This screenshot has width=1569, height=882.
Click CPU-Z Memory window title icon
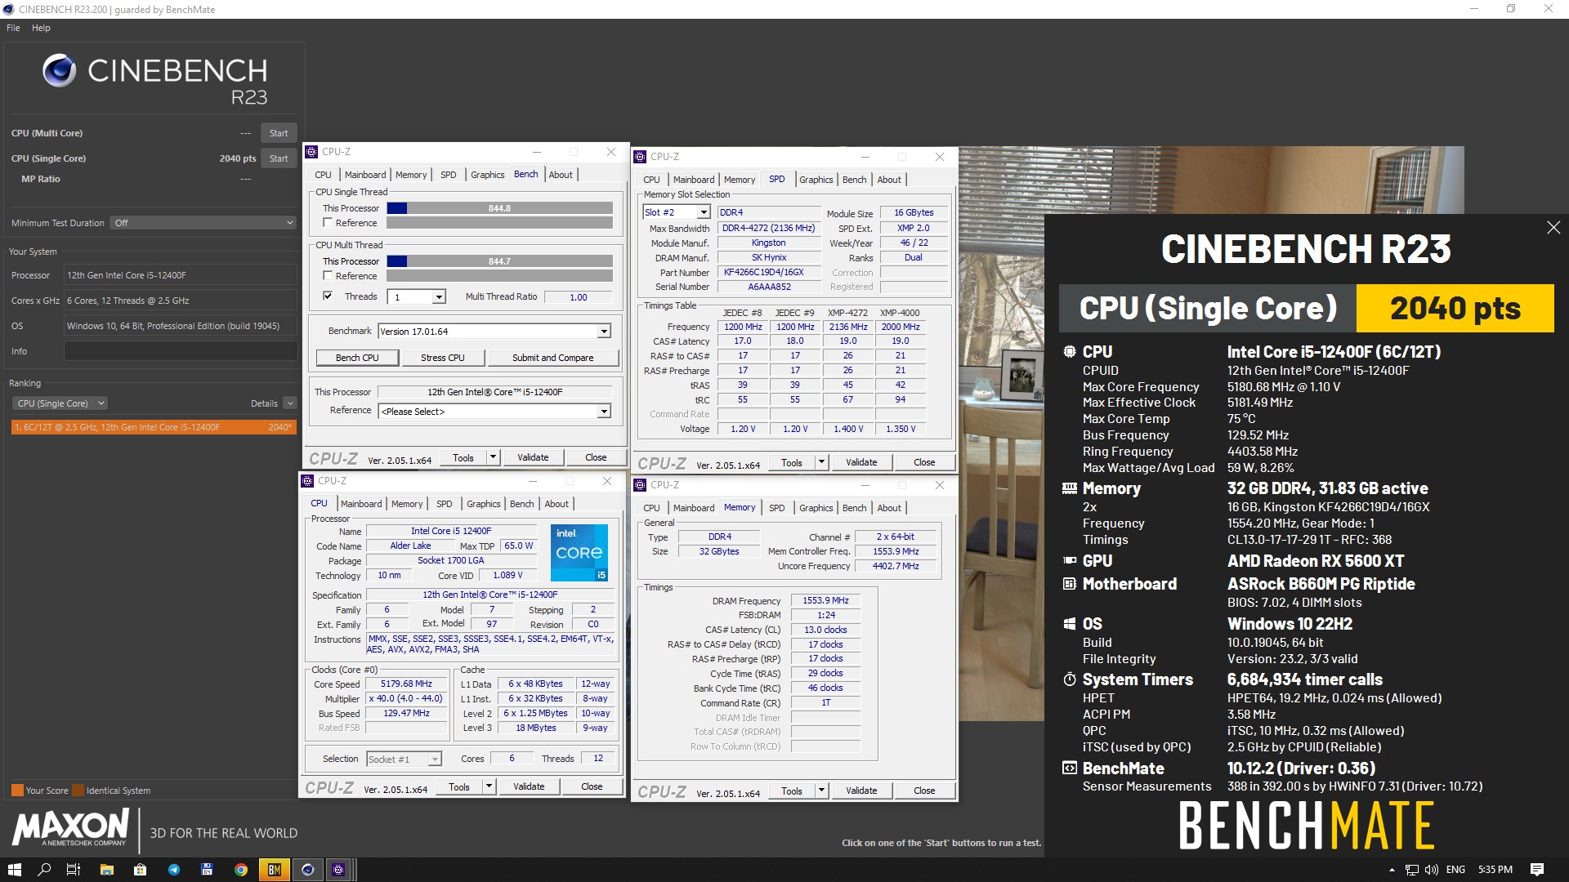point(641,485)
